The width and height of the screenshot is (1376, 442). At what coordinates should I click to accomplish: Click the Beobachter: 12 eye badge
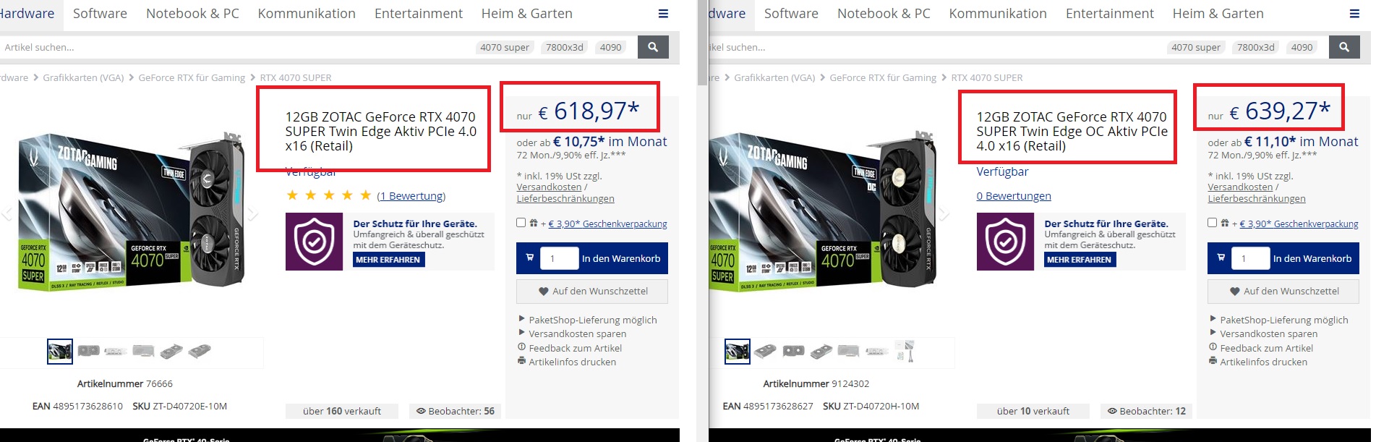[x=1147, y=411]
